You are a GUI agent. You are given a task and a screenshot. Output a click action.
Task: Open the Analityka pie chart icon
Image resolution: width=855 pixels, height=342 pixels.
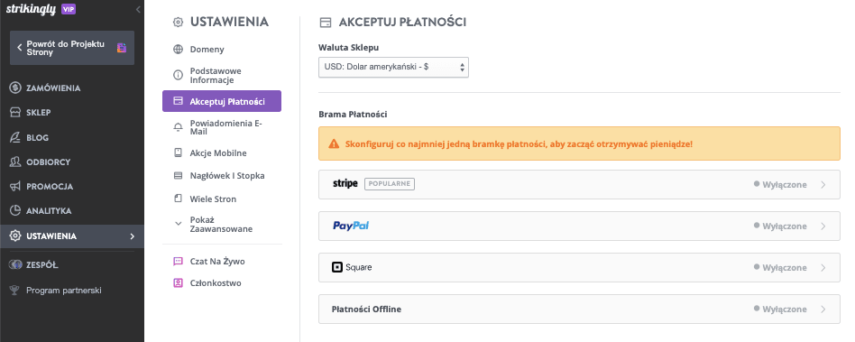(x=15, y=210)
